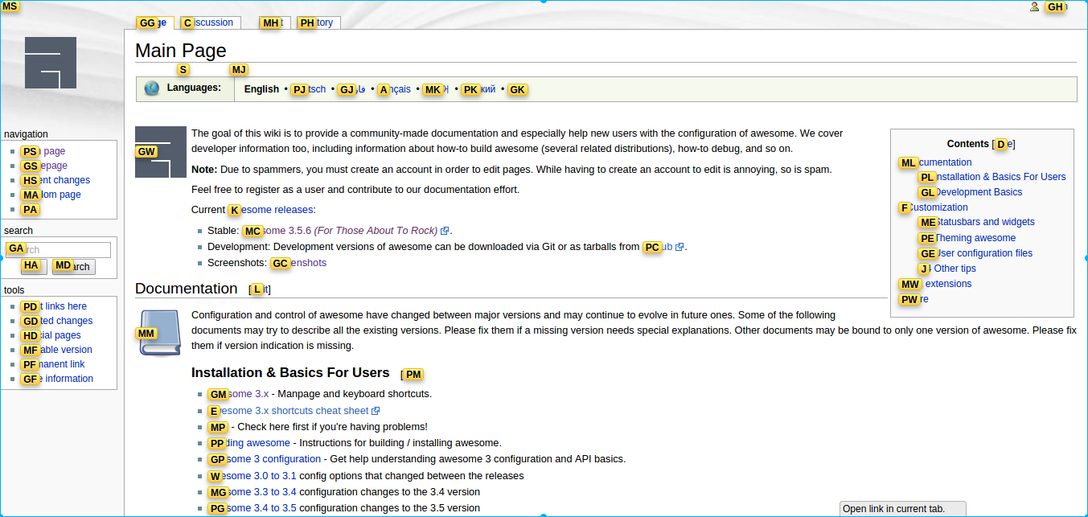The image size is (1088, 517).
Task: Go to Statusbars and widgets section
Action: [984, 222]
